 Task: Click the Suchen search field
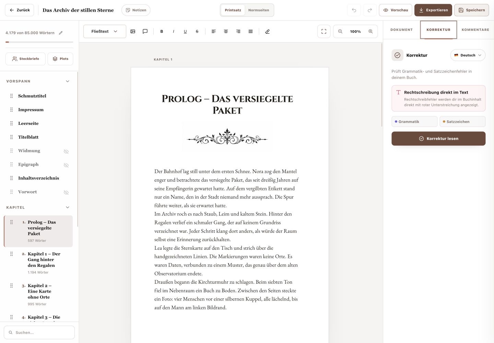click(x=39, y=332)
